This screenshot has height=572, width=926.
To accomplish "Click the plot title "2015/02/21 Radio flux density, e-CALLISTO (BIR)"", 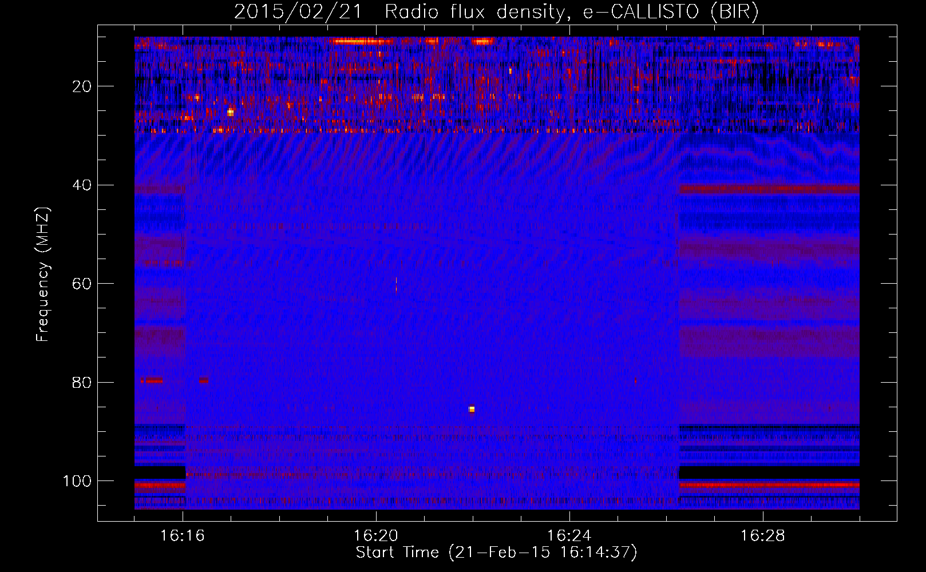I will [496, 11].
